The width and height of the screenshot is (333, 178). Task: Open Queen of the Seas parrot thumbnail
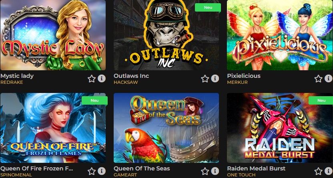pyautogui.click(x=166, y=128)
